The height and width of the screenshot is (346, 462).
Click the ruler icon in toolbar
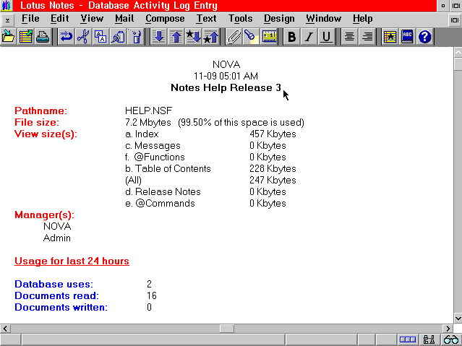click(x=269, y=37)
